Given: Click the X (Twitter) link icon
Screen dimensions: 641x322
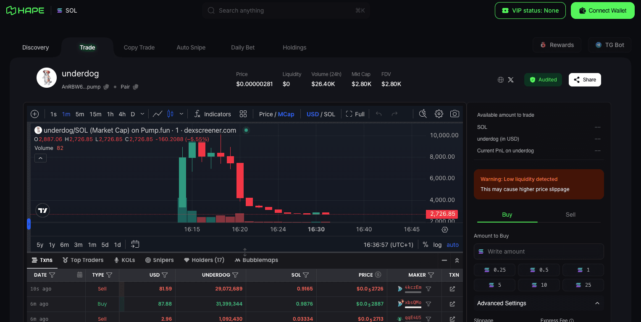Looking at the screenshot, I should click(x=511, y=80).
